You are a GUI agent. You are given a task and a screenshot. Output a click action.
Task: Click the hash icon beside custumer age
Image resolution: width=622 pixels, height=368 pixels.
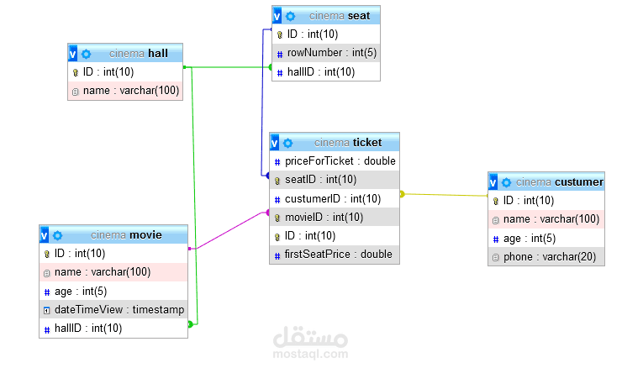click(496, 239)
